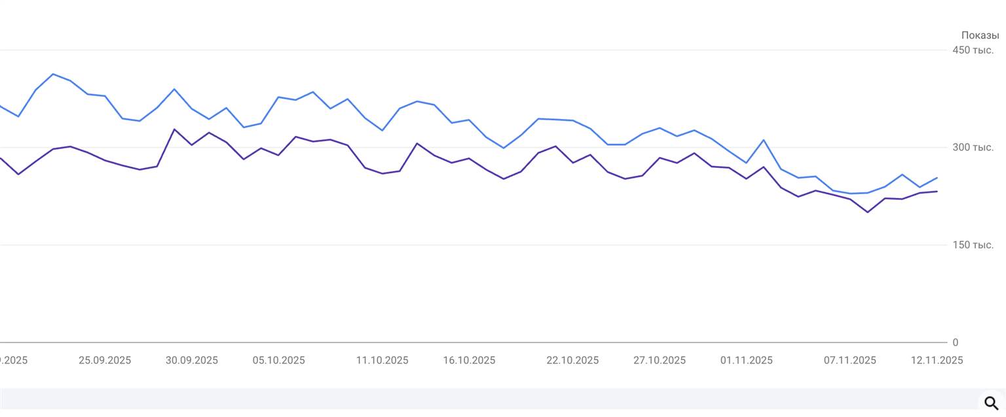Image resolution: width=1006 pixels, height=417 pixels.
Task: Select the 11.10.2025 axis date
Action: point(382,360)
